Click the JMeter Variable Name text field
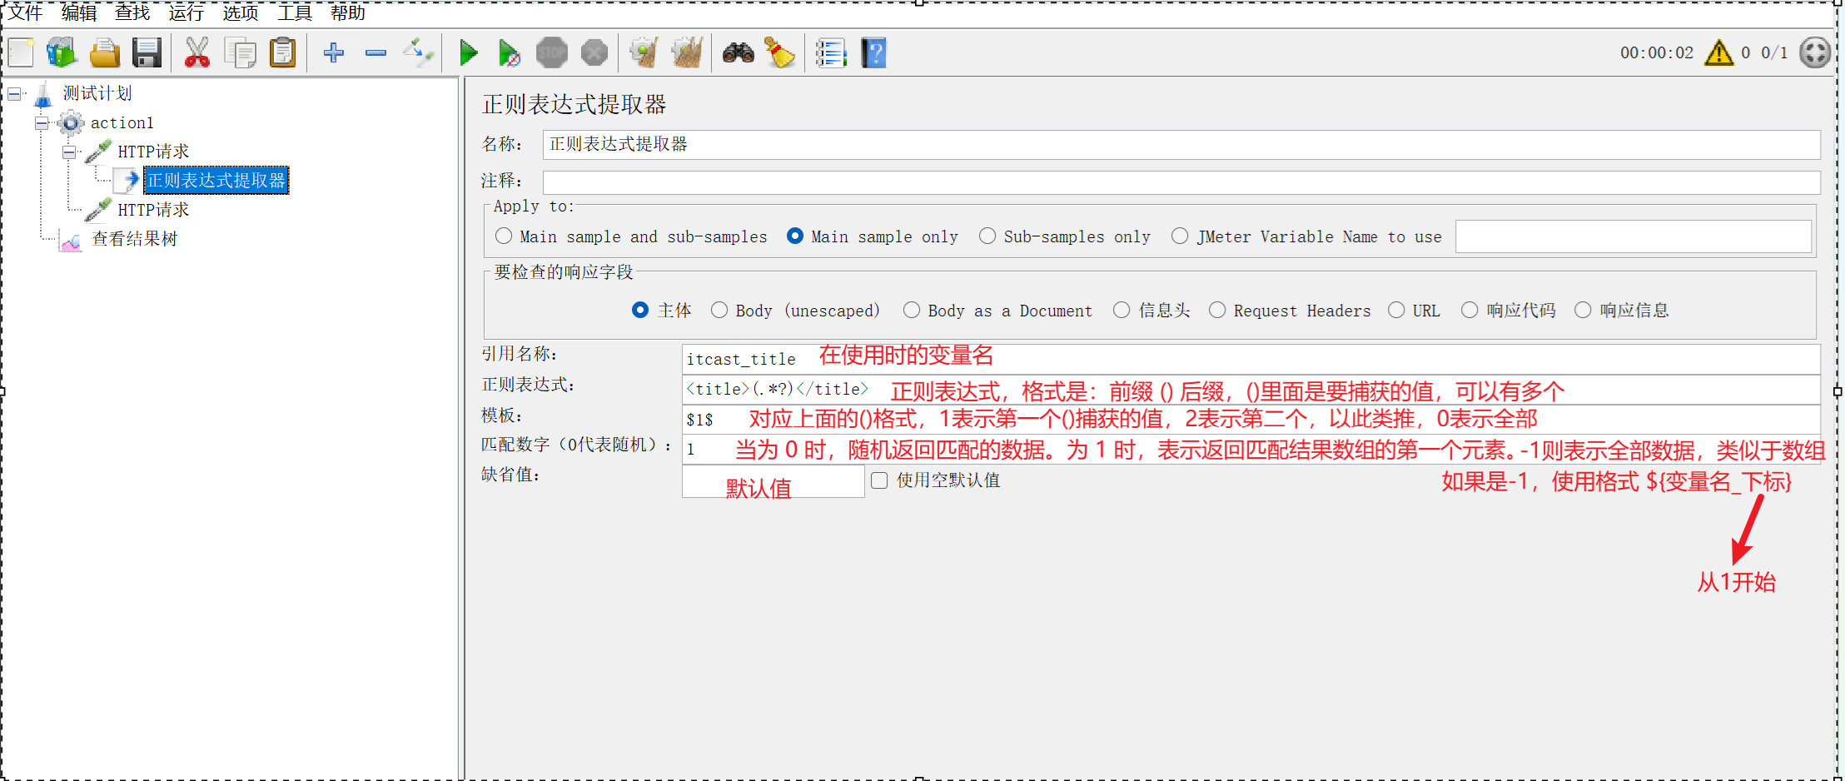This screenshot has width=1845, height=781. (1633, 236)
